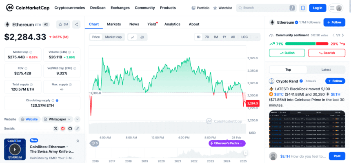Open the Exchanges menu
Viewport: 351px width, 163px height.
click(120, 8)
